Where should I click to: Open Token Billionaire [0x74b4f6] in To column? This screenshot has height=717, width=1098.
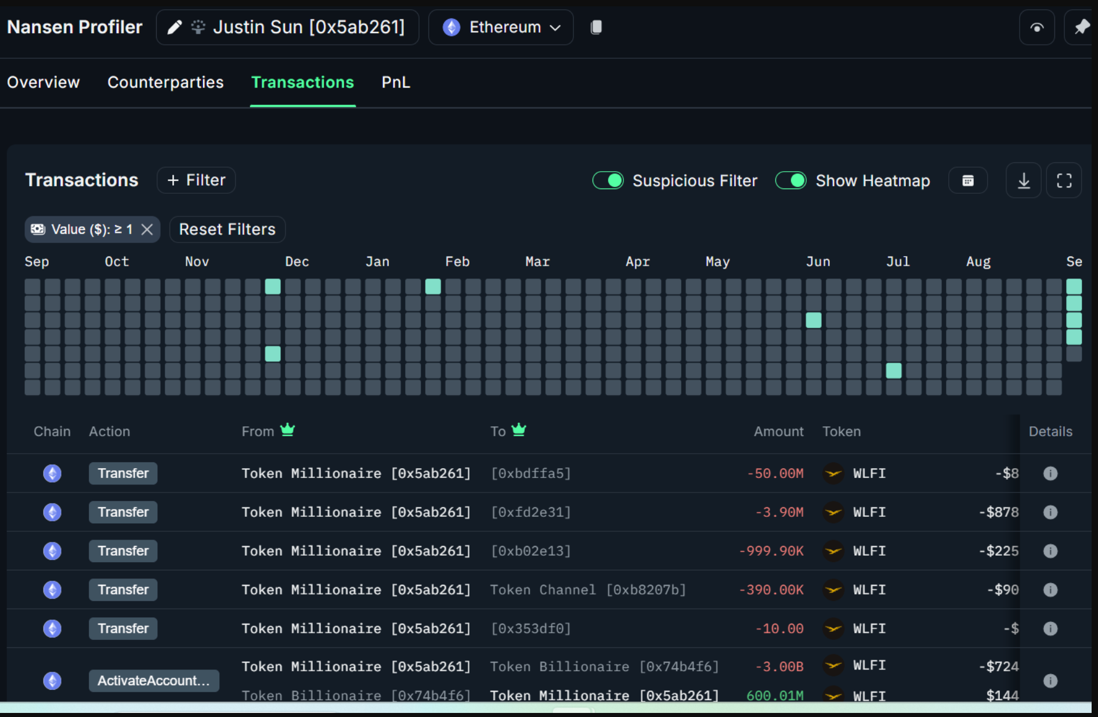[x=605, y=667]
